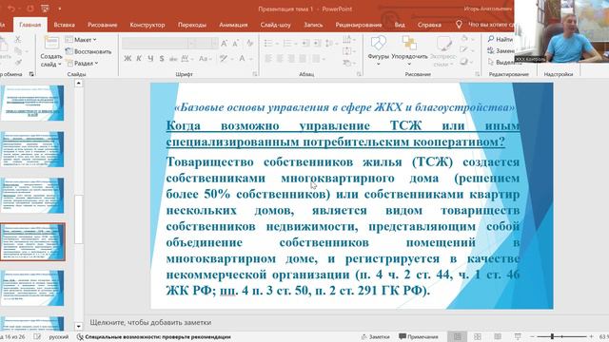609x342 pixels.
Task: Justify text in paragraph group
Action: 303,59
